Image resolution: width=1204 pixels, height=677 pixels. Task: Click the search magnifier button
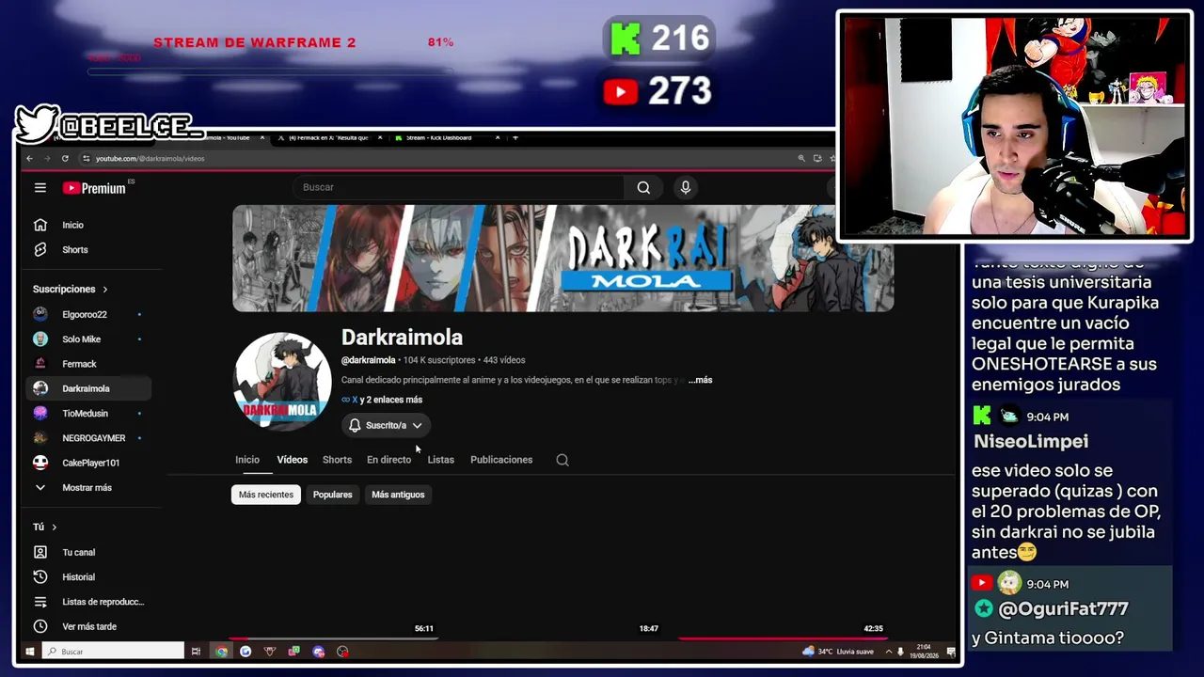click(643, 188)
